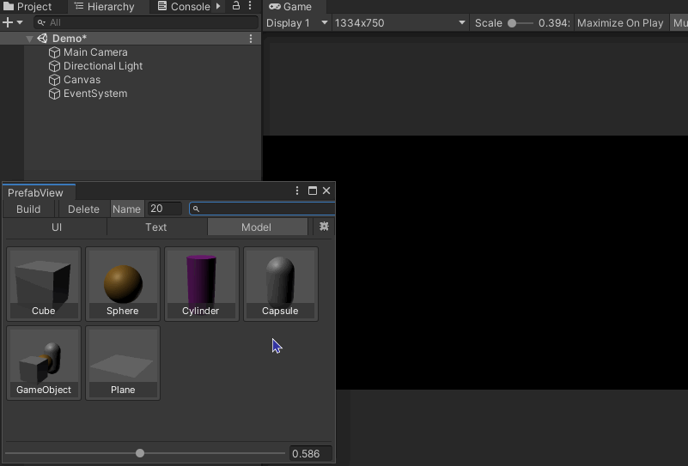This screenshot has width=688, height=466.
Task: Switch to the UI category tab
Action: (57, 227)
